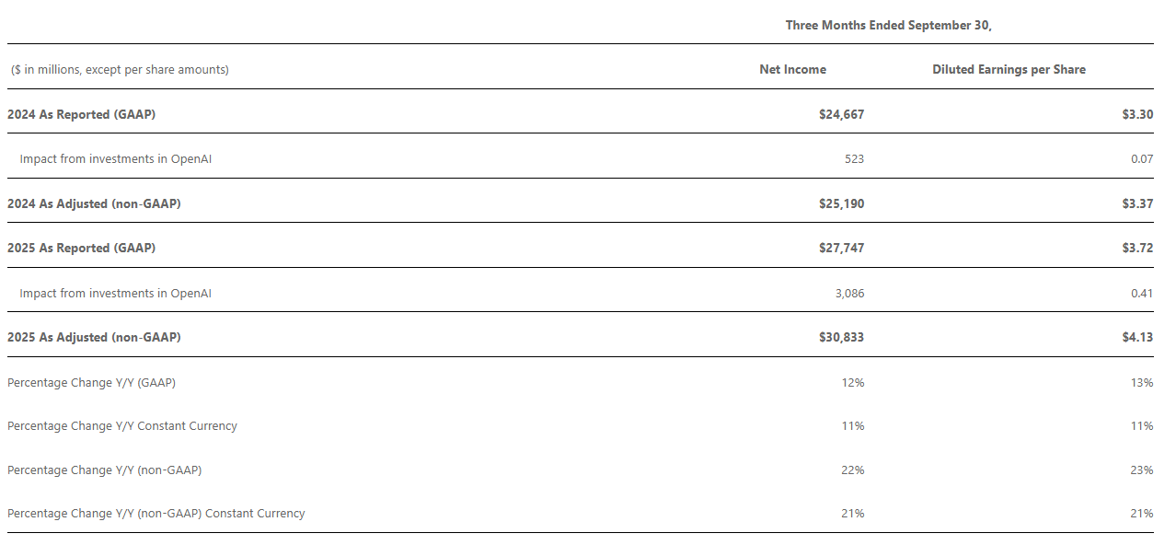Click the $3.30 diluted EPS value

pyautogui.click(x=1137, y=115)
